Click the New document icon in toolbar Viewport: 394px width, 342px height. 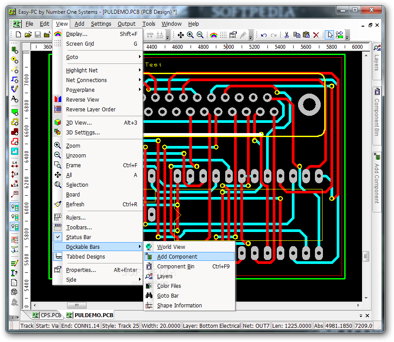click(x=18, y=35)
